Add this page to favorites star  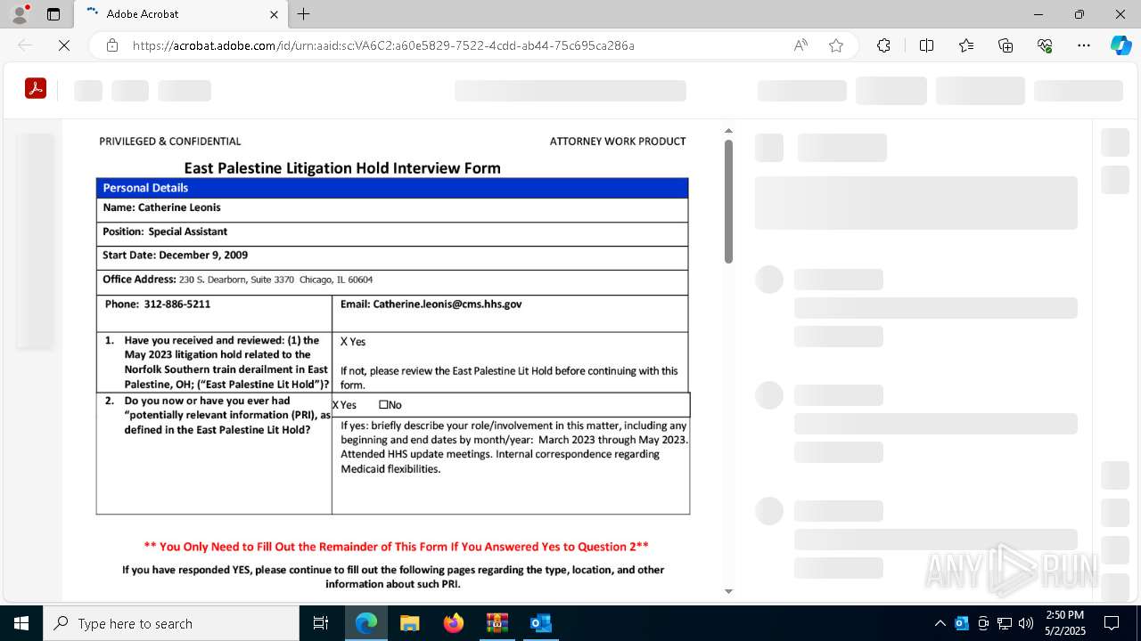(x=836, y=45)
